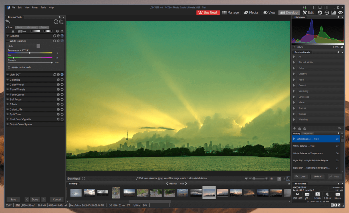The width and height of the screenshot is (349, 213).
Task: Open the File menu
Action: (x=13, y=8)
